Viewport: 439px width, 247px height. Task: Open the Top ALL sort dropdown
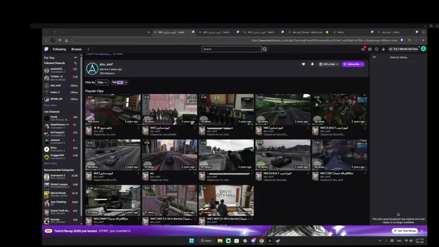(x=119, y=82)
